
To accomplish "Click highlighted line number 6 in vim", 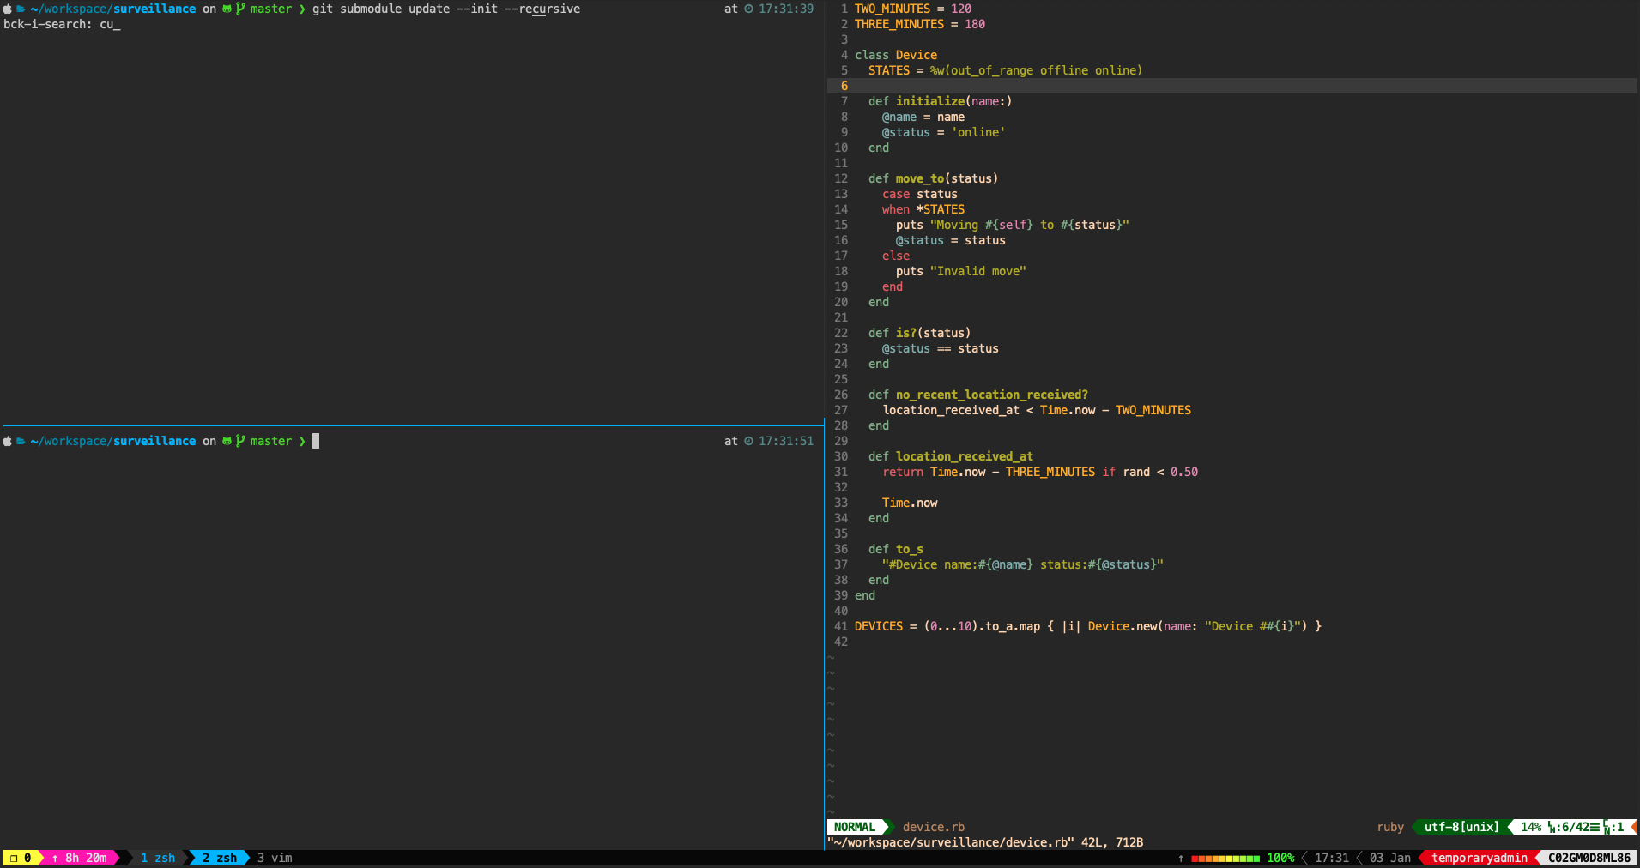I will coord(844,86).
